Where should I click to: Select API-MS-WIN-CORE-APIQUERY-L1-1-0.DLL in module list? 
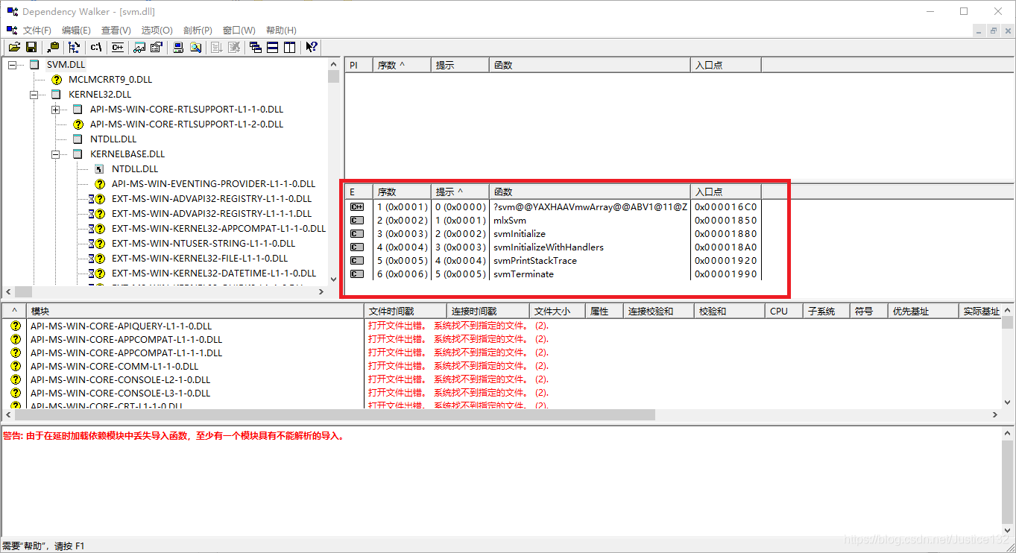(x=121, y=326)
